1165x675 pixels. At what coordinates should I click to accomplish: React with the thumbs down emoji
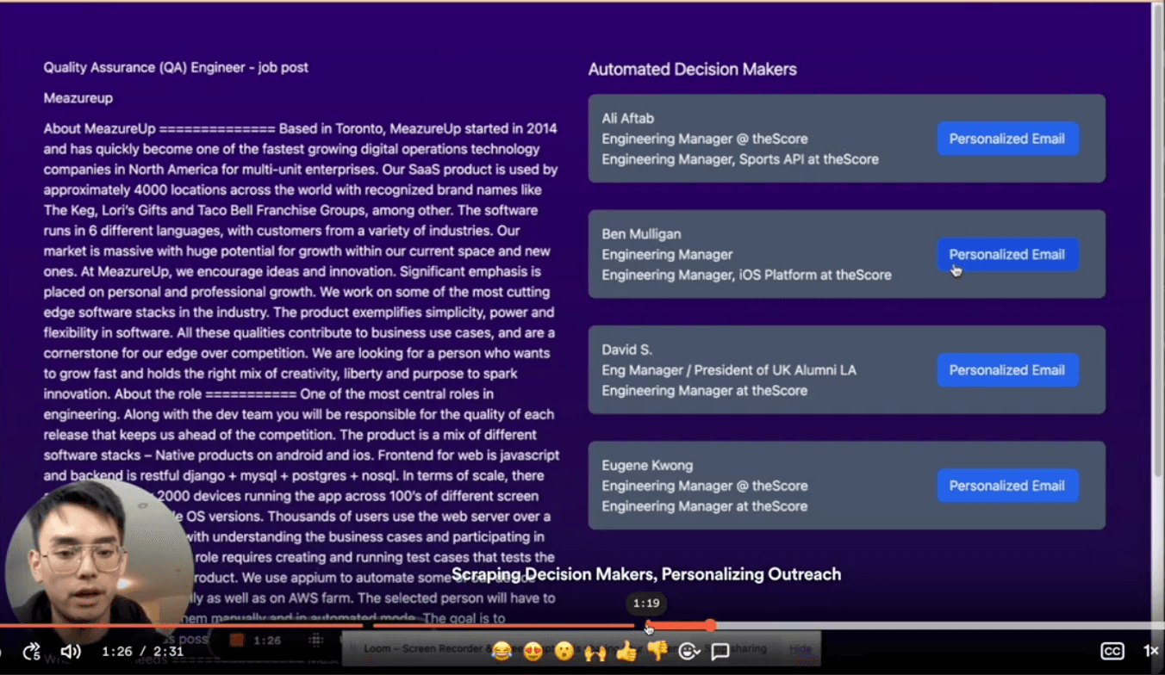click(x=657, y=652)
